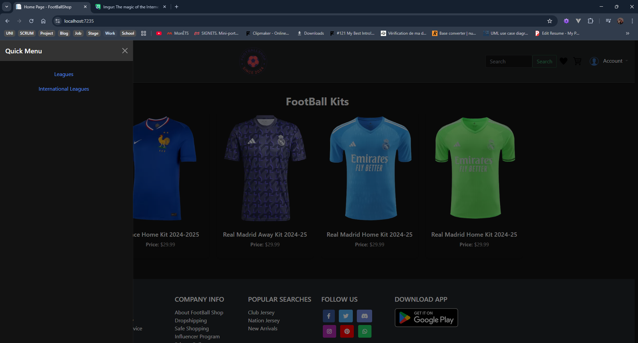
Task: Open the School bookmark folder
Action: coord(128,33)
